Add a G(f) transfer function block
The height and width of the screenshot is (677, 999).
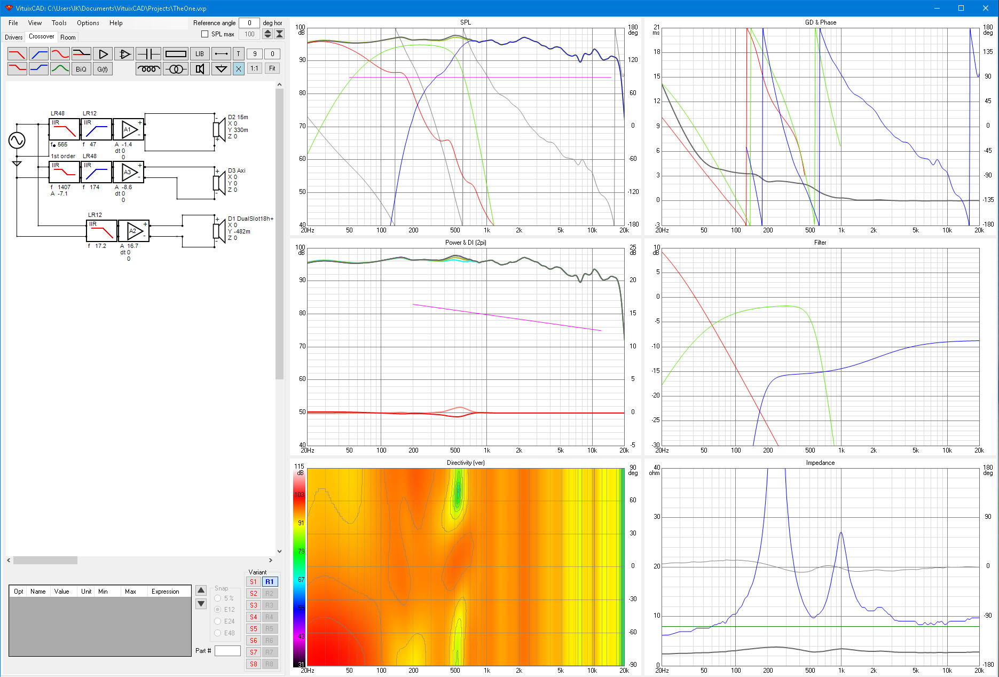[103, 68]
